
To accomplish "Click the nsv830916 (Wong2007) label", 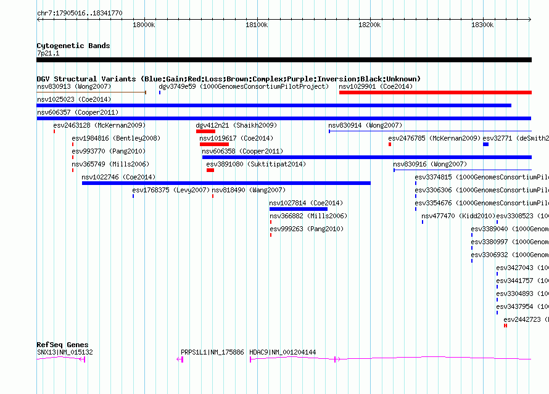I will pyautogui.click(x=430, y=164).
